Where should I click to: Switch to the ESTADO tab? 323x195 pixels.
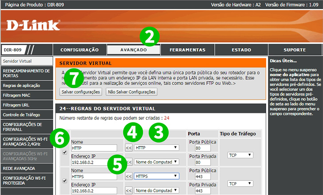coord(241,50)
